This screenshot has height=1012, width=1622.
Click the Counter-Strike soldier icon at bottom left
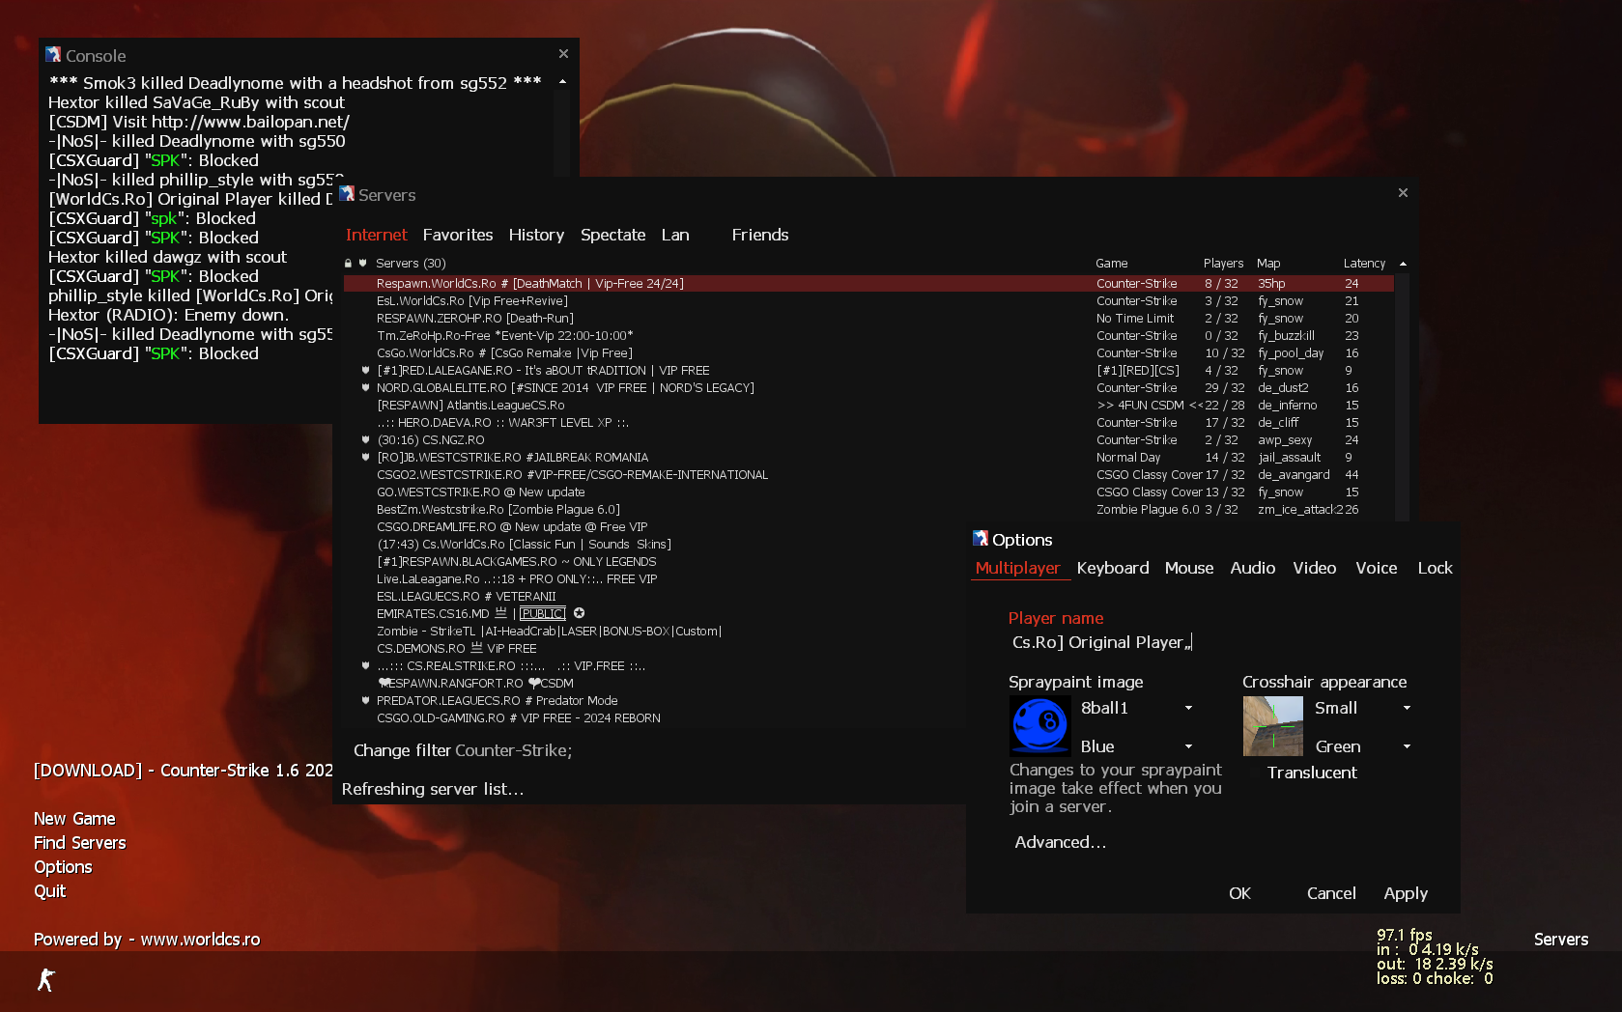click(x=45, y=979)
